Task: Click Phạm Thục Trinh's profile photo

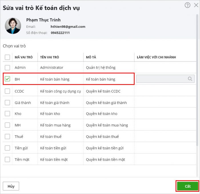Action: 13,26
